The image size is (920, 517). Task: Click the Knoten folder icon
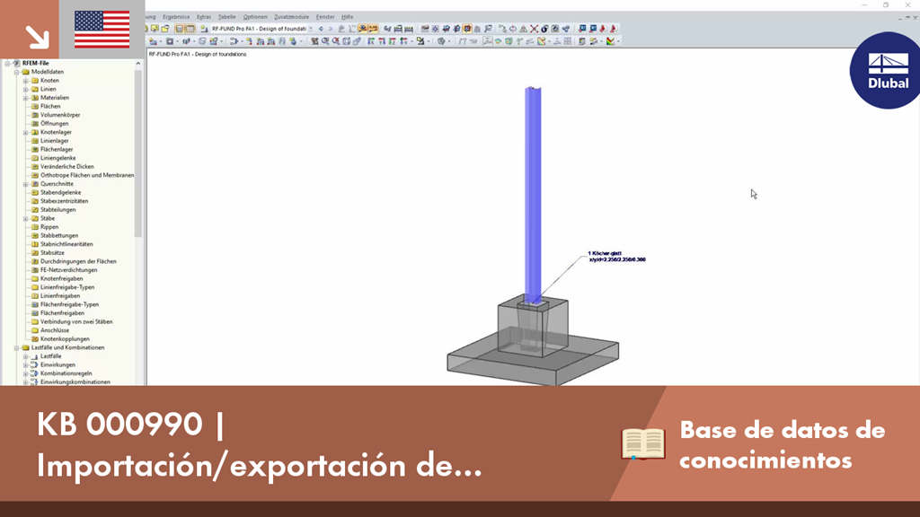coord(35,80)
